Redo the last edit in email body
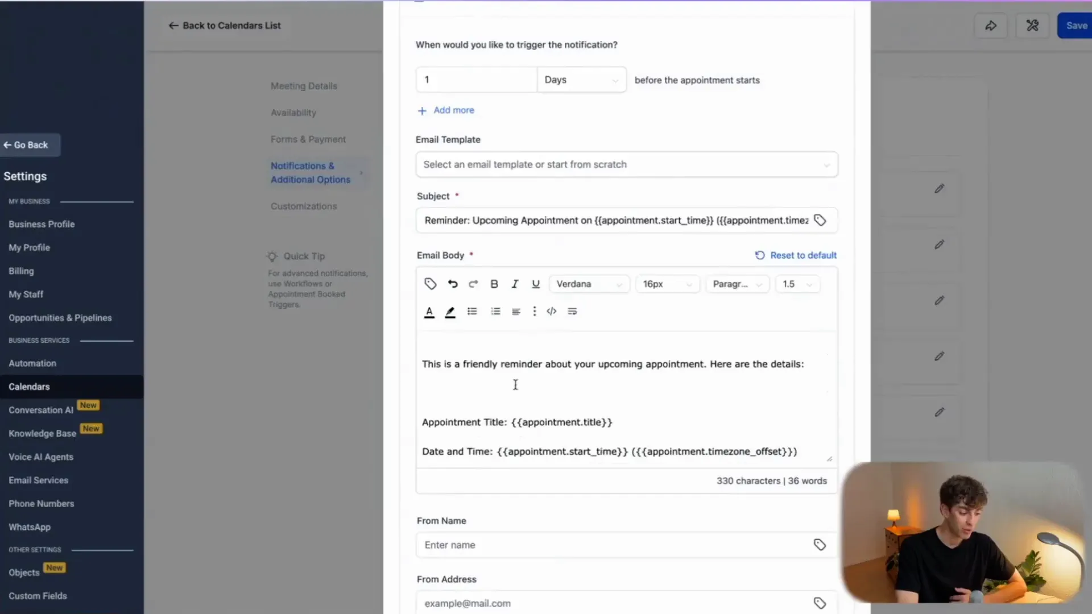 click(473, 284)
